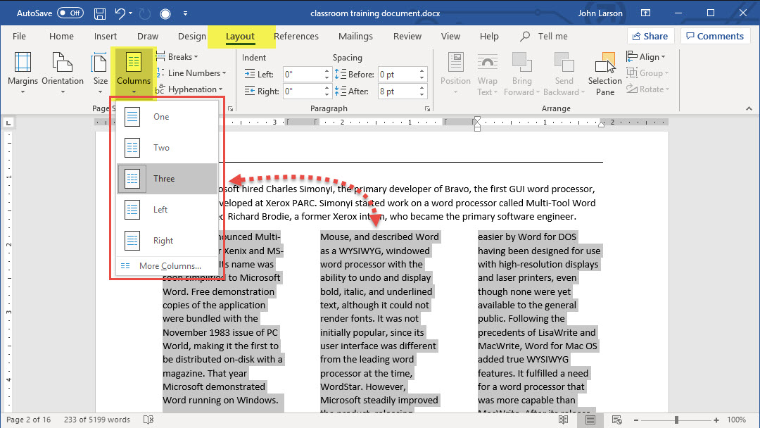Click the Save icon in title bar
This screenshot has height=428, width=760.
[100, 13]
